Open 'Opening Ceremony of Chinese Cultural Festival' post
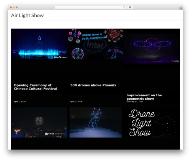This screenshot has width=191, height=161. (36, 87)
